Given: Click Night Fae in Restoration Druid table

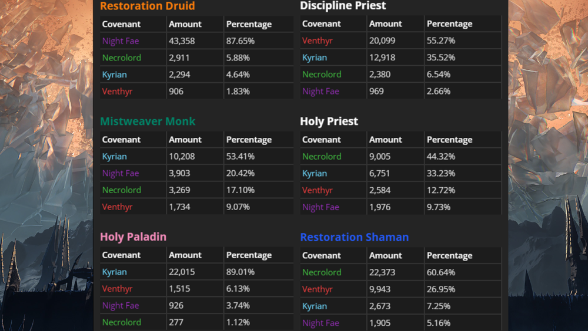Looking at the screenshot, I should tap(121, 41).
